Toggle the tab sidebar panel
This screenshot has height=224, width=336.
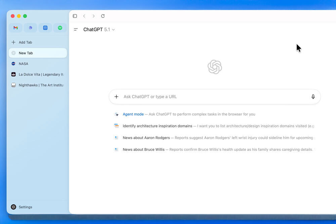coord(75,16)
